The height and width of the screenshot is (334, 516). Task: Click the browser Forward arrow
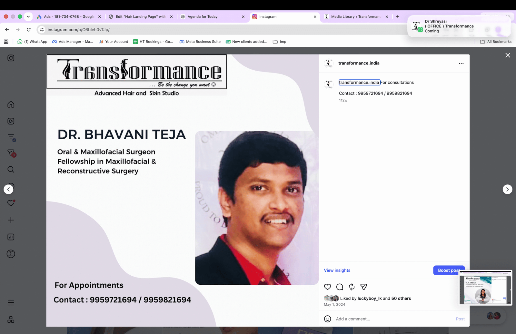(x=18, y=30)
